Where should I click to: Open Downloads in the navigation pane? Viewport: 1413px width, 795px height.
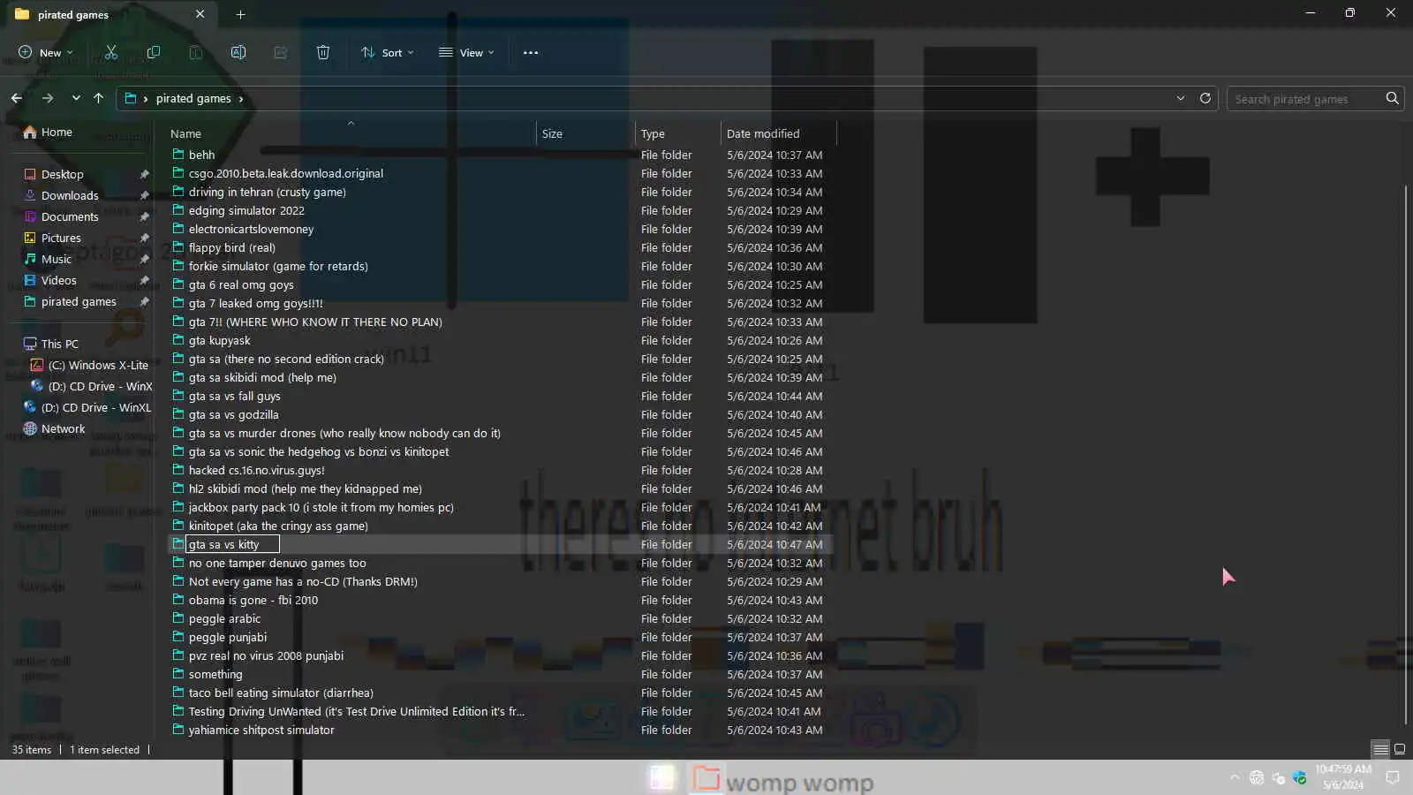click(x=70, y=195)
